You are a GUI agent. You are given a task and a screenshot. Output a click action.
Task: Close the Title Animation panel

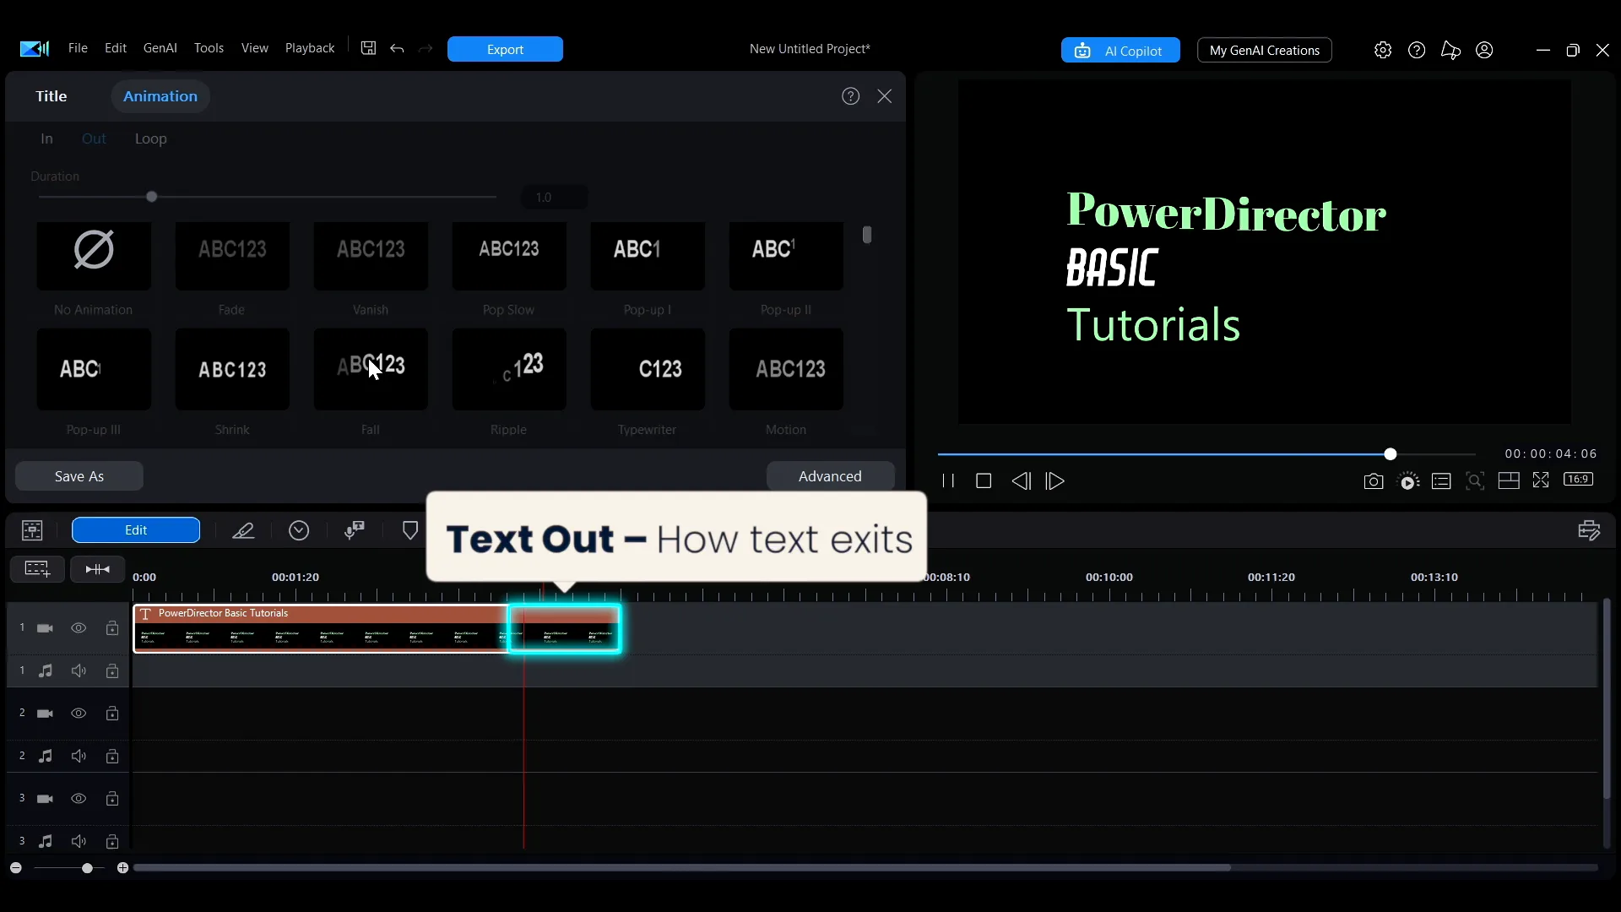pos(885,96)
